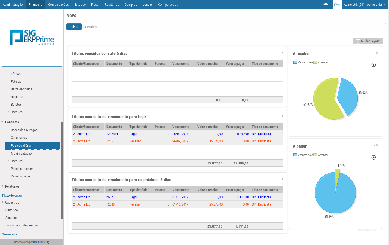Image resolution: width=389 pixels, height=245 pixels.
Task: Expand Cheques under Consultas
Action: (x=8, y=161)
